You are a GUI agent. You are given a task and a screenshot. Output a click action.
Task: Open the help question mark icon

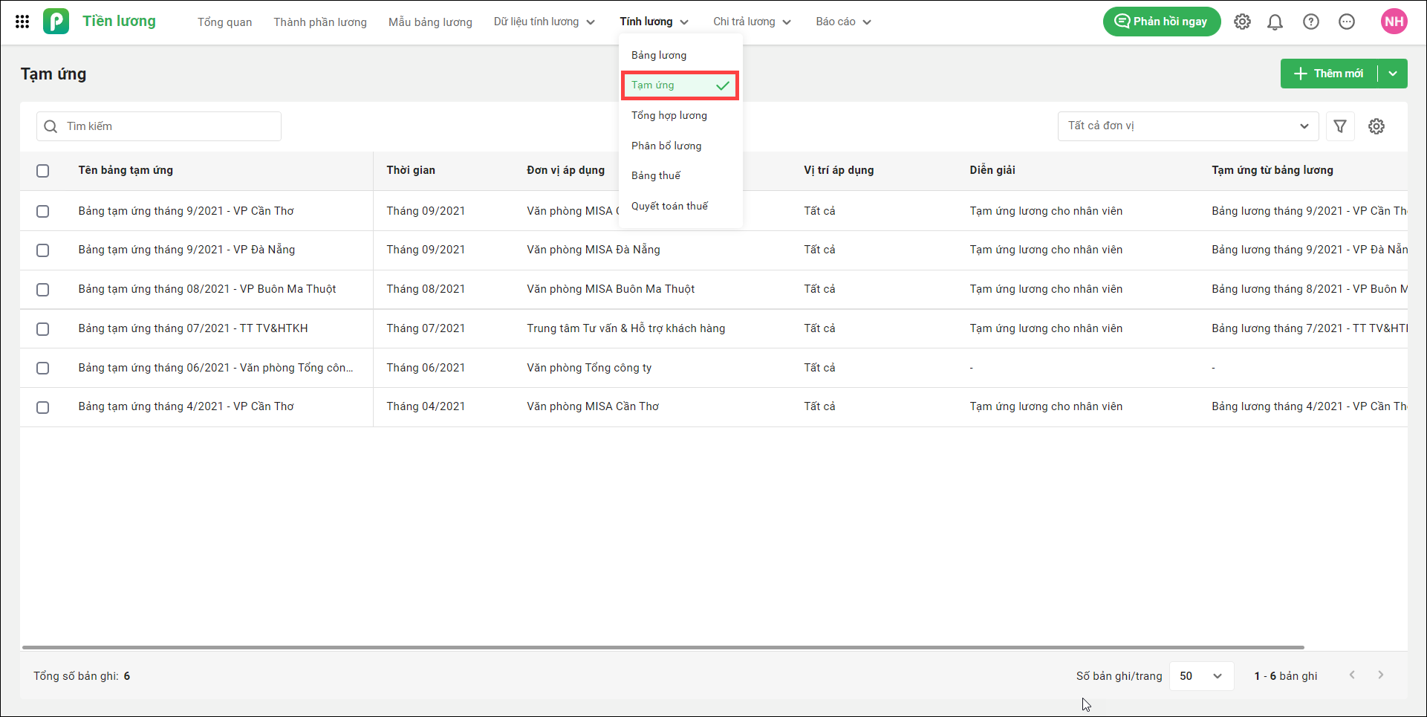coord(1311,22)
